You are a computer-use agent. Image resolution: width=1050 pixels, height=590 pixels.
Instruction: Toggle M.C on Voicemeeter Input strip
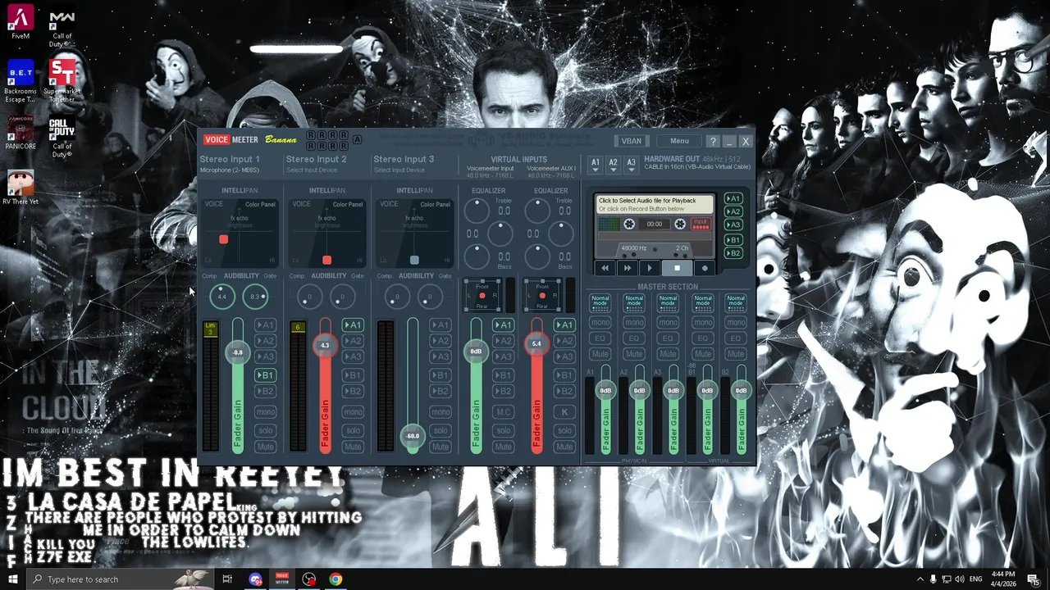click(x=503, y=412)
